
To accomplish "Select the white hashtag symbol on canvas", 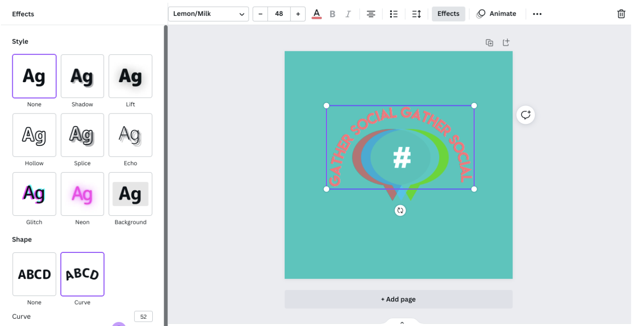I will coord(402,158).
